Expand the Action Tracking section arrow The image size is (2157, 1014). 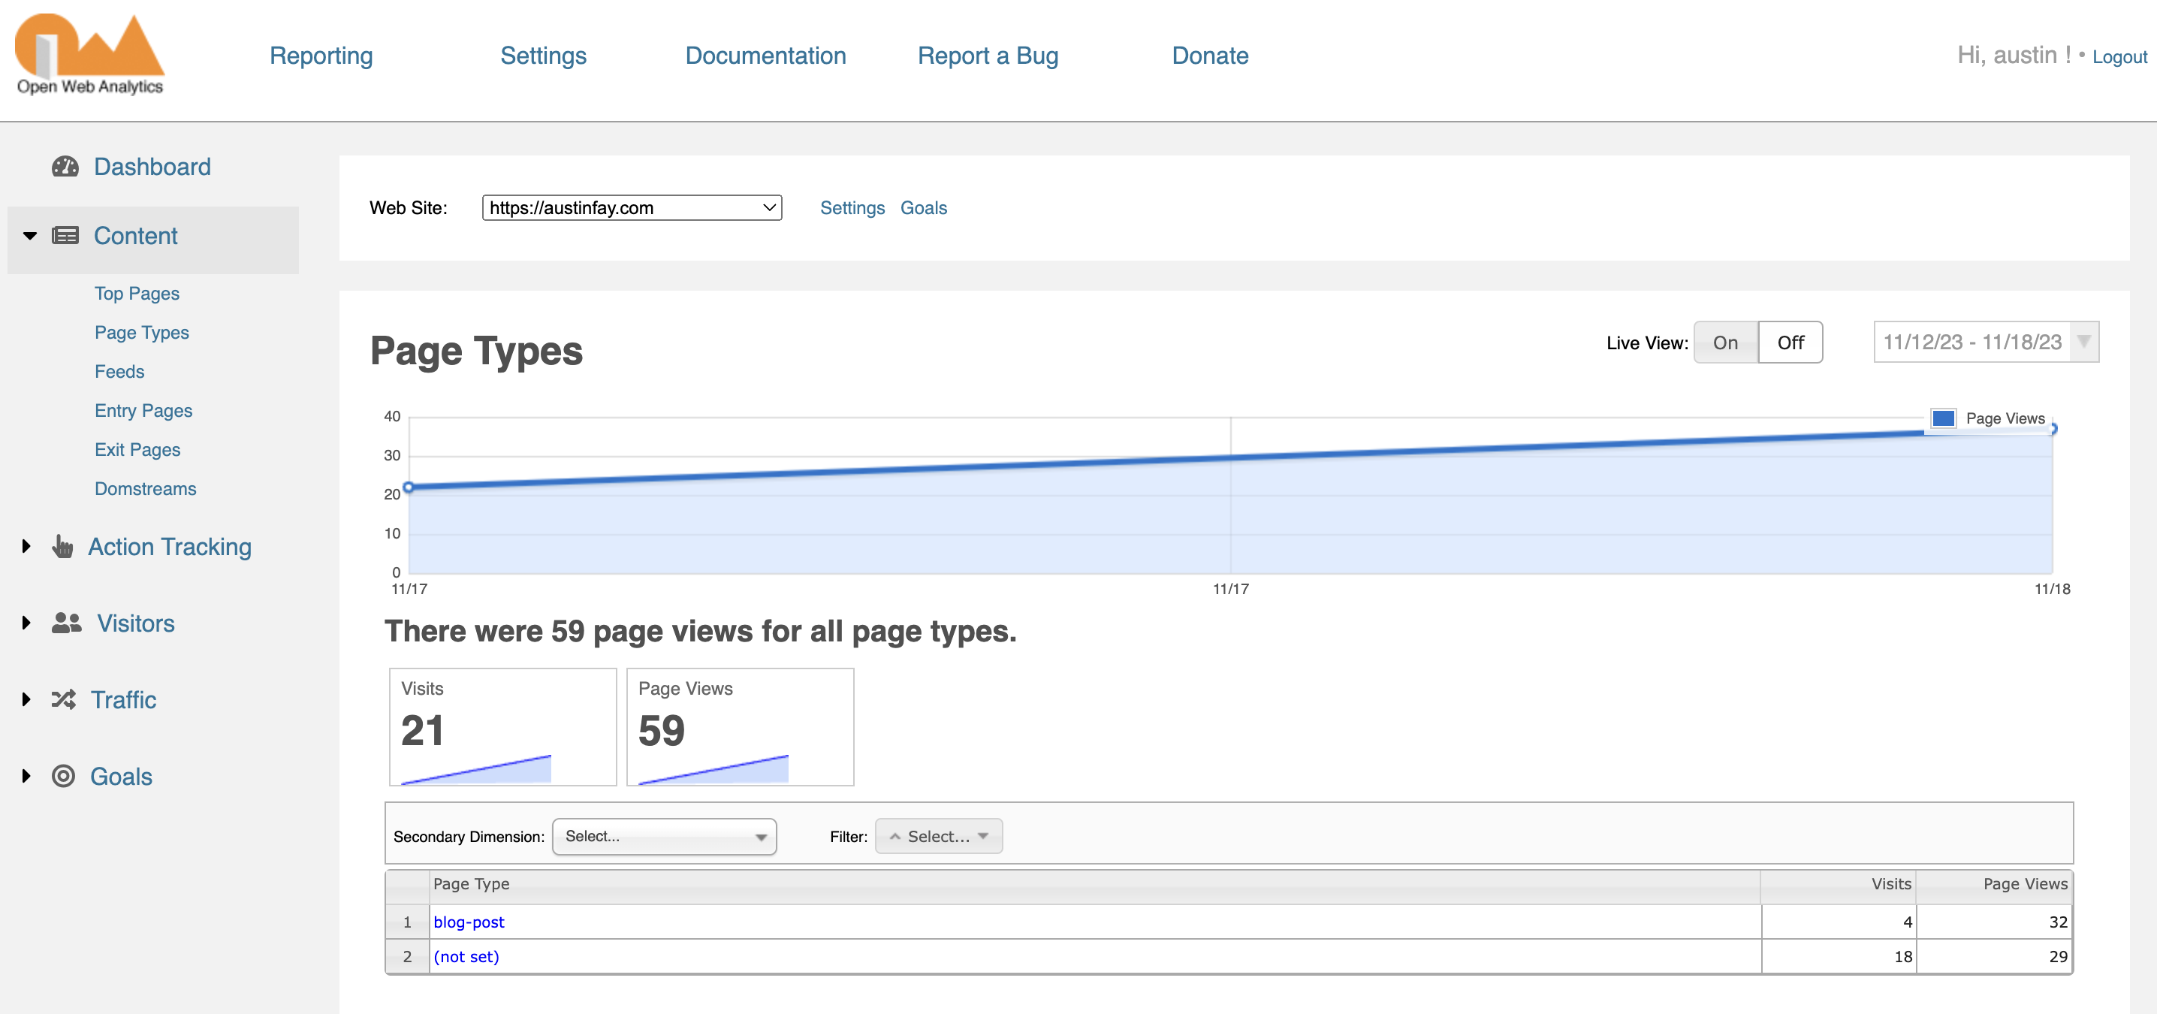point(26,546)
